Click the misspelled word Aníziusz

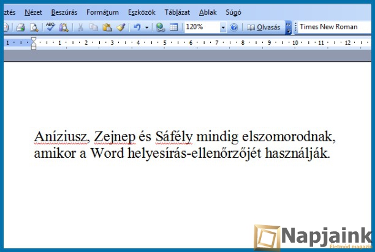pos(62,137)
